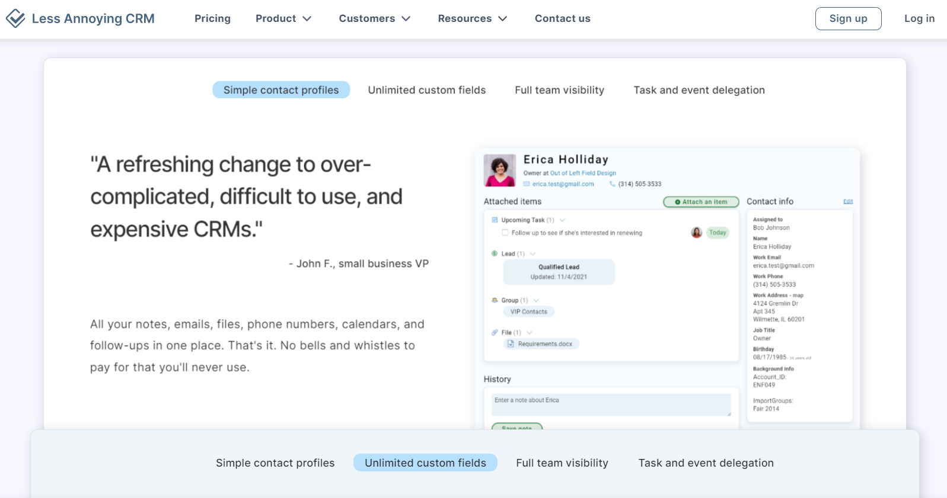
Task: Select the lower 'Simple contact profiles' tab
Action: tap(275, 463)
